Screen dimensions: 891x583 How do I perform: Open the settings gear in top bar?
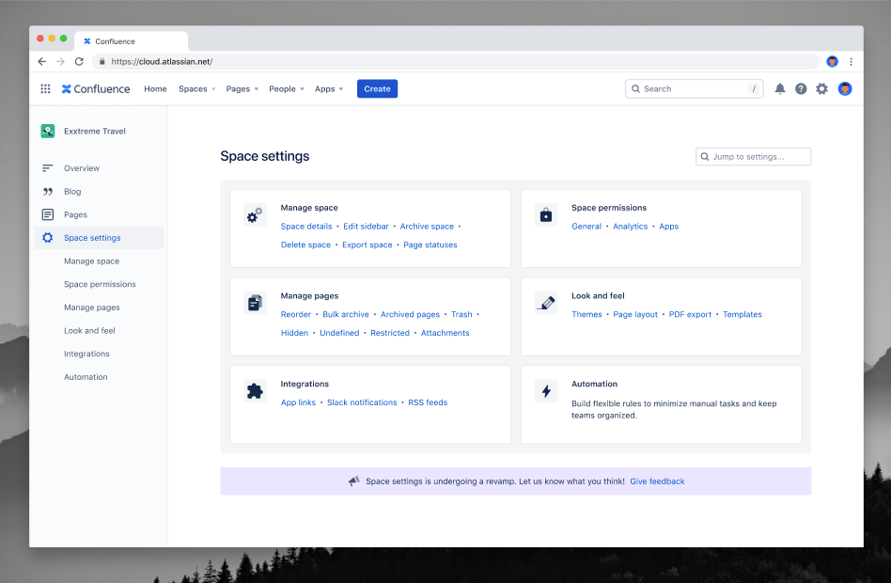click(x=821, y=88)
